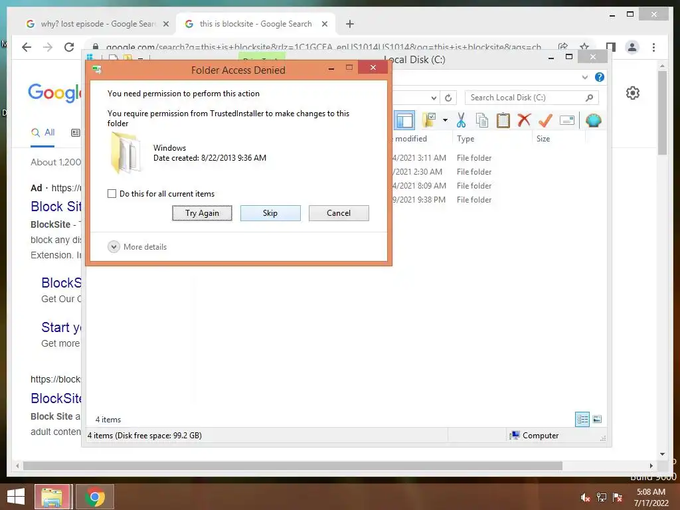Viewport: 680px width, 510px height.
Task: Select 'this is blocksite' Chrome tab
Action: [255, 24]
